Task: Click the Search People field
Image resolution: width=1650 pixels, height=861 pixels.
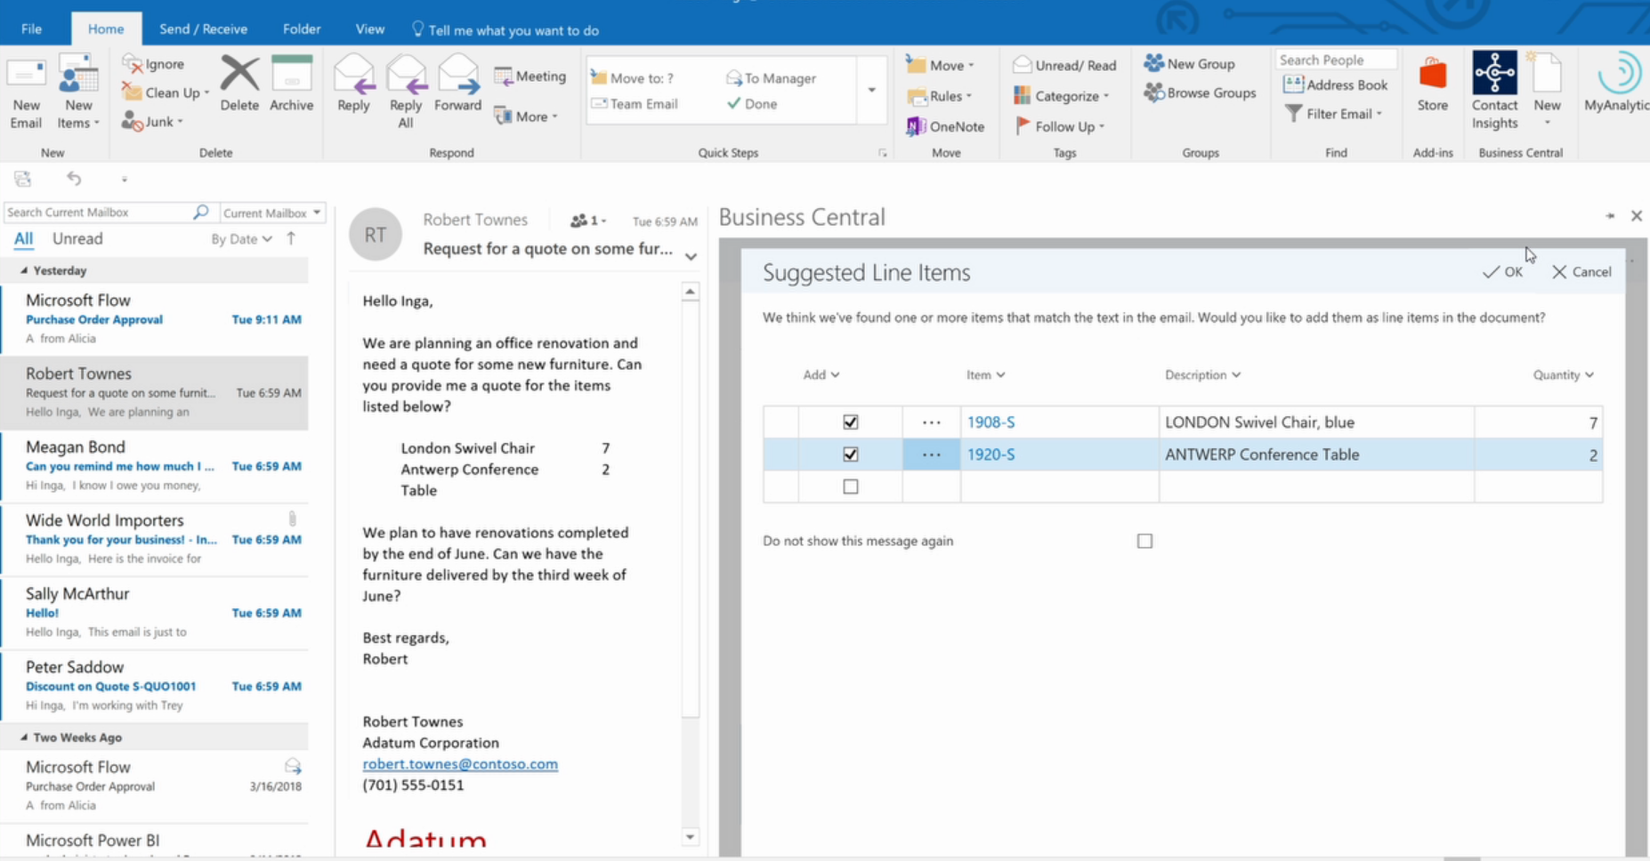Action: pos(1336,60)
